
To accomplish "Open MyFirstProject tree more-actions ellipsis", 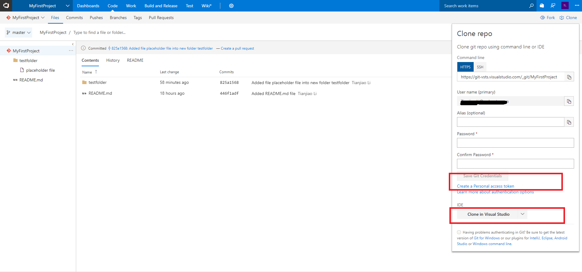I will tap(71, 51).
